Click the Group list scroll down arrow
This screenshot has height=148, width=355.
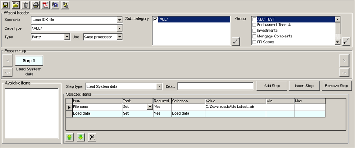tap(338, 42)
